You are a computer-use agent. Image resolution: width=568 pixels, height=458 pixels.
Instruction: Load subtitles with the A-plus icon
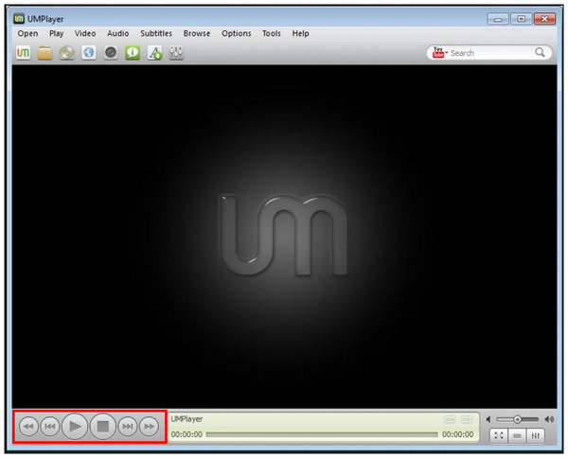click(154, 53)
